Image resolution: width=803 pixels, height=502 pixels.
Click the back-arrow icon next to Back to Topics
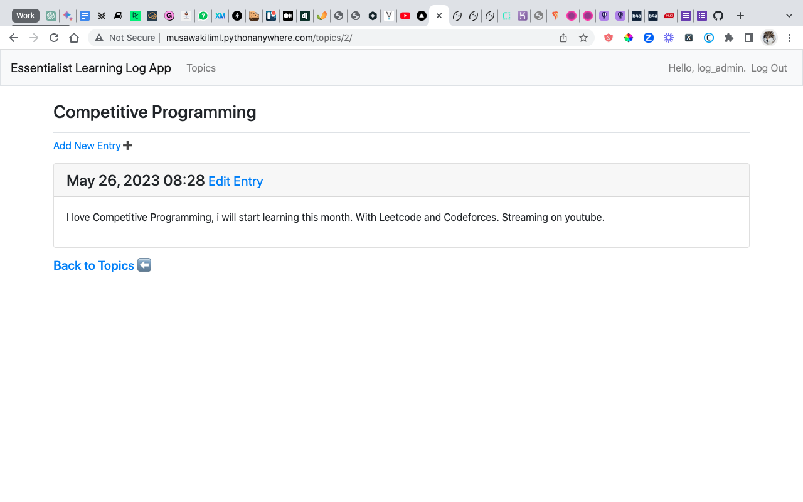(x=144, y=265)
